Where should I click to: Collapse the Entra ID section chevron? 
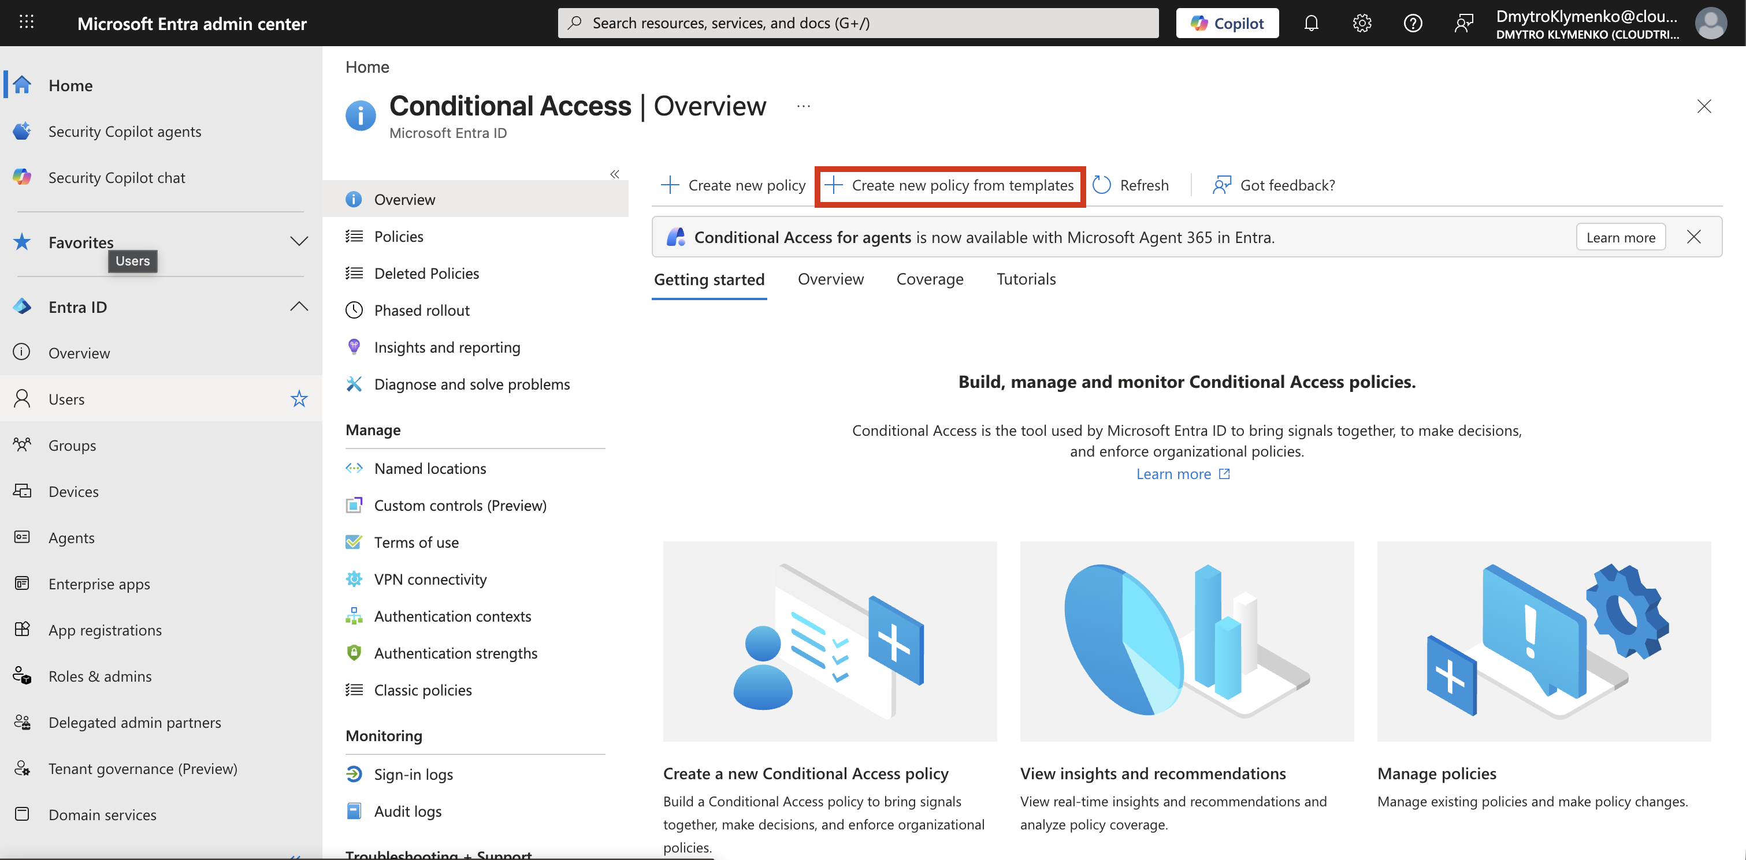(x=299, y=306)
